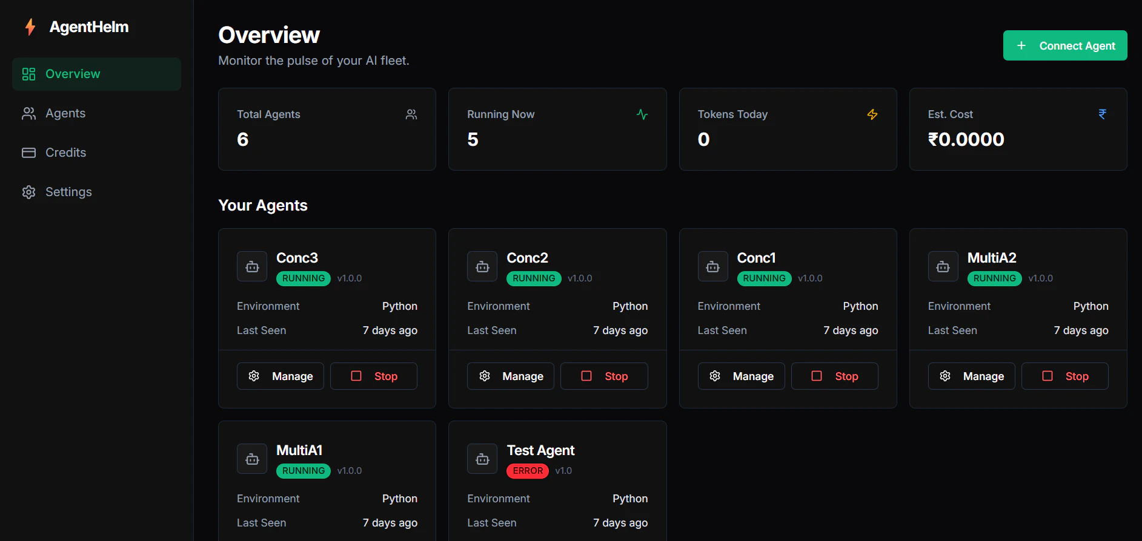Viewport: 1142px width, 541px height.
Task: Click the ERROR badge on Test Agent
Action: coord(528,471)
